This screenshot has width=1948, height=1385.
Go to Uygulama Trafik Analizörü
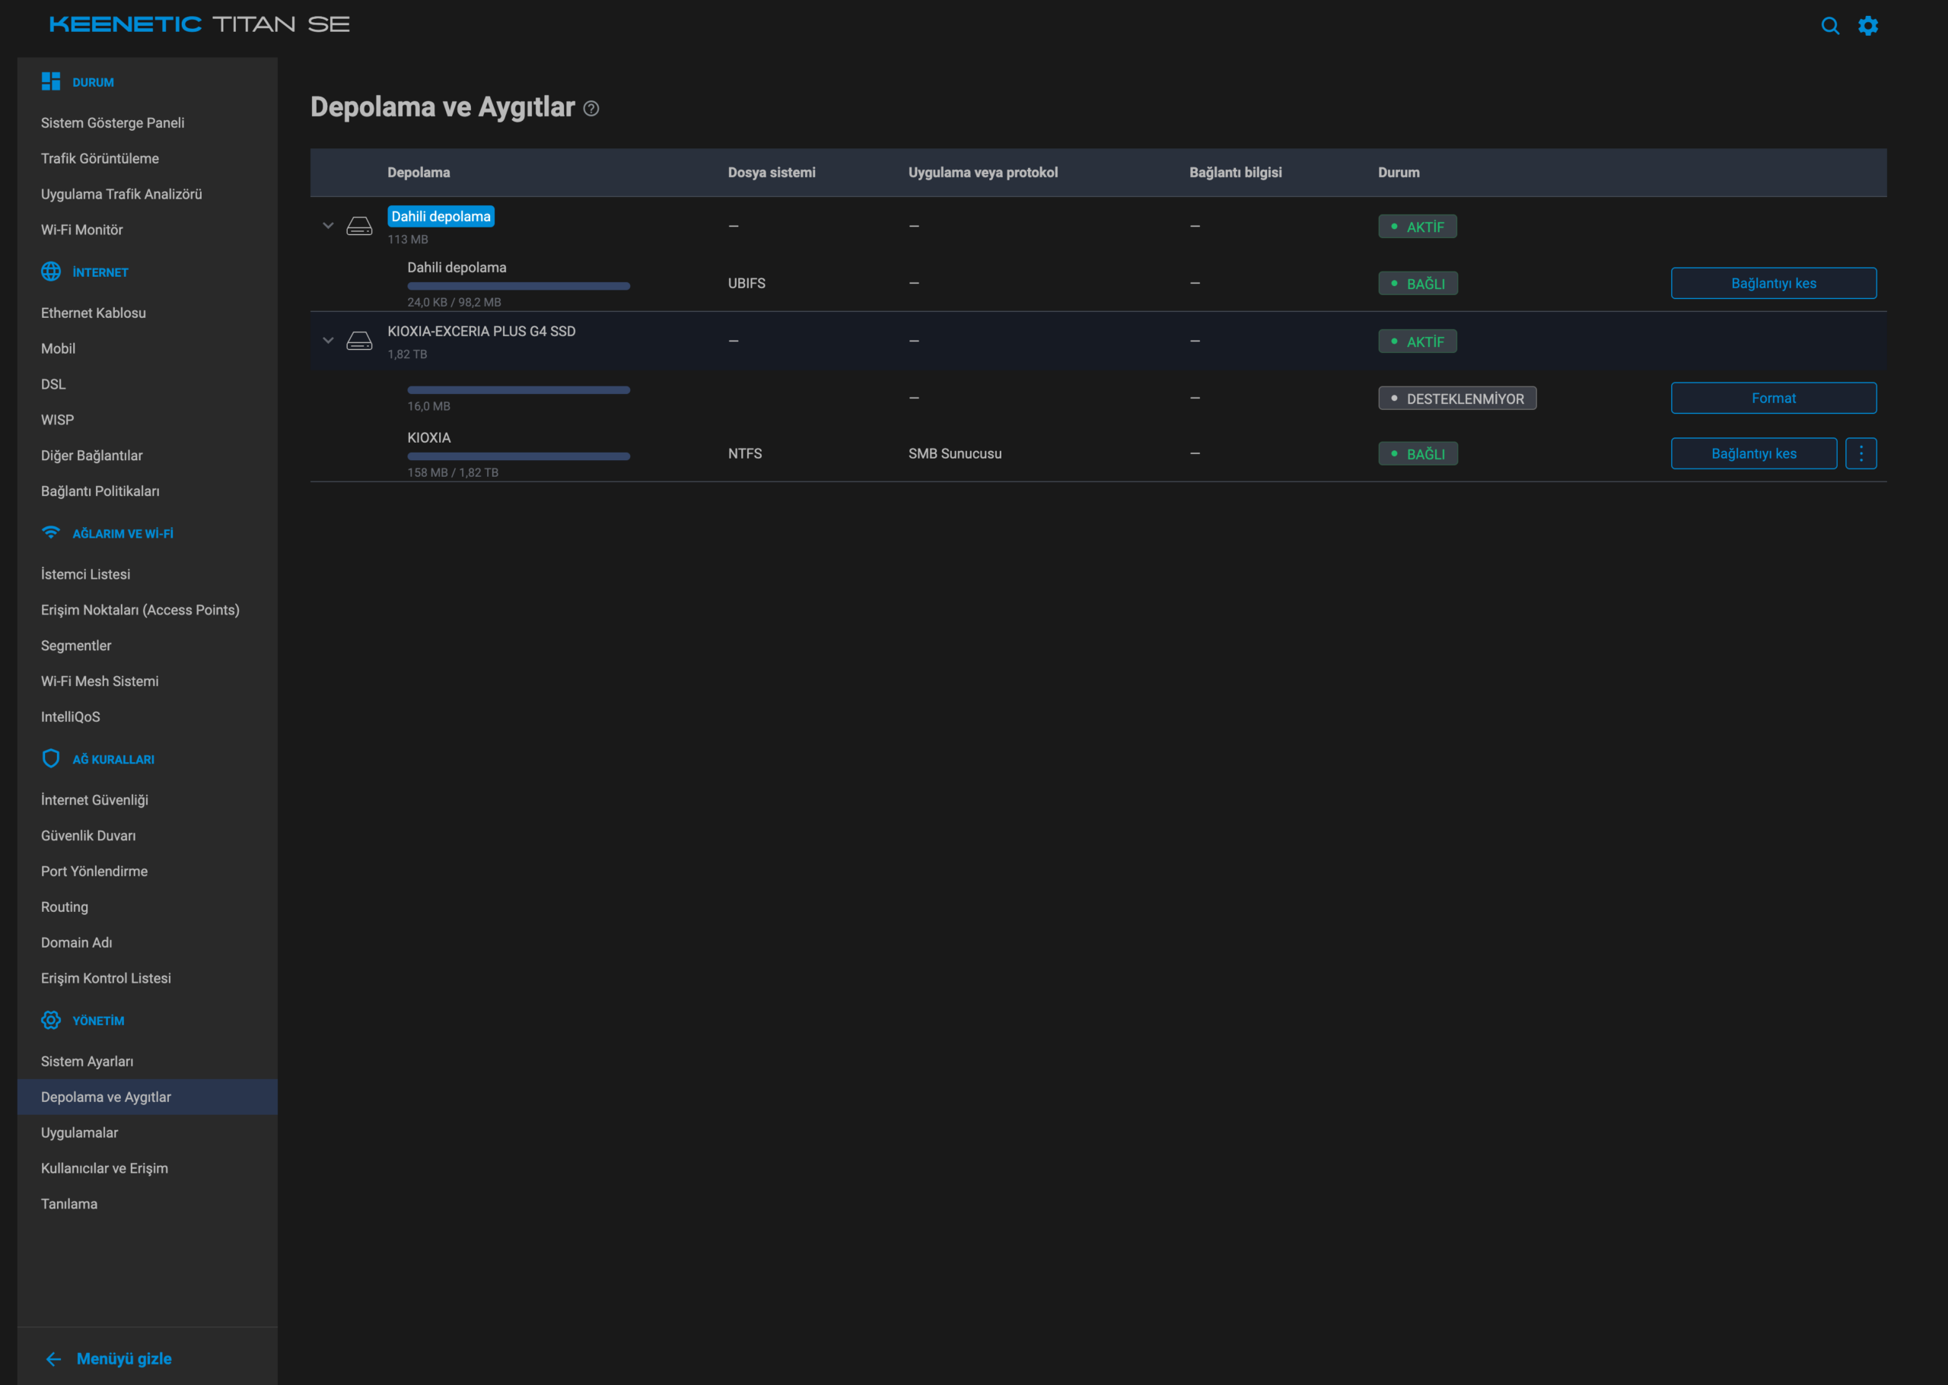(x=121, y=195)
